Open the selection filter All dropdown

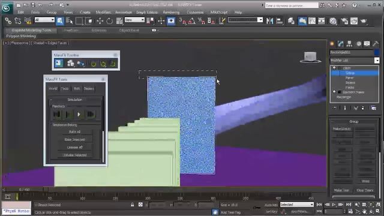tap(44, 20)
